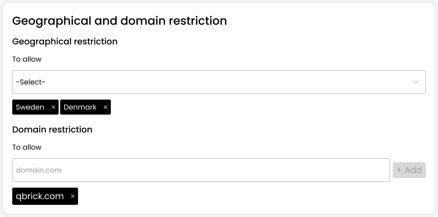This screenshot has width=438, height=217.
Task: Remove the Denmark tag via its × icon
Action: pos(105,107)
